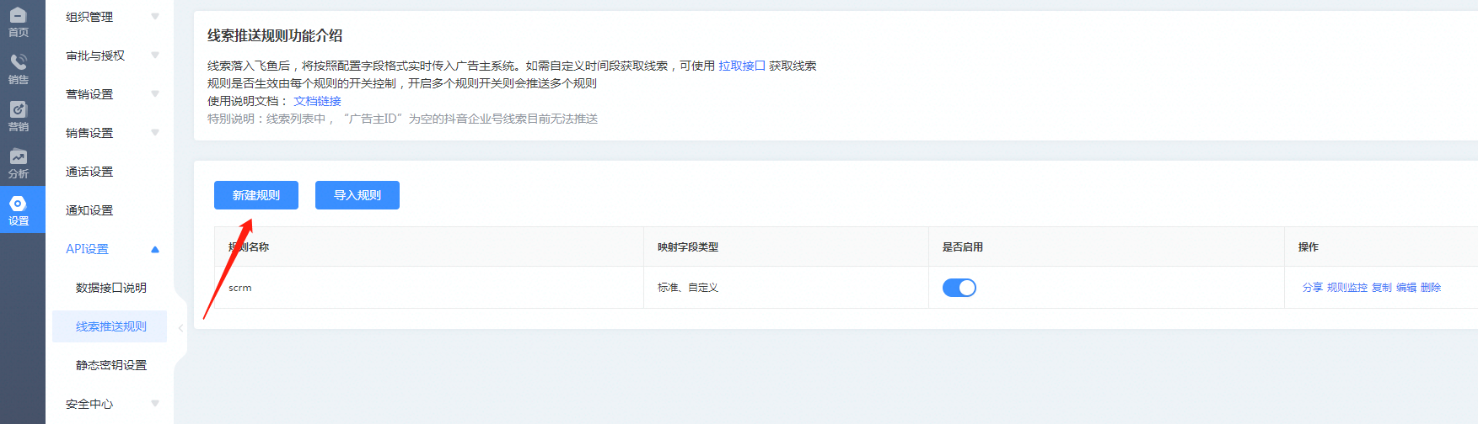Open the 营销设置 menu label

[89, 94]
